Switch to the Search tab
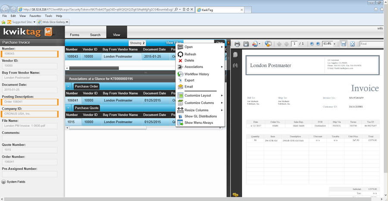 point(95,35)
